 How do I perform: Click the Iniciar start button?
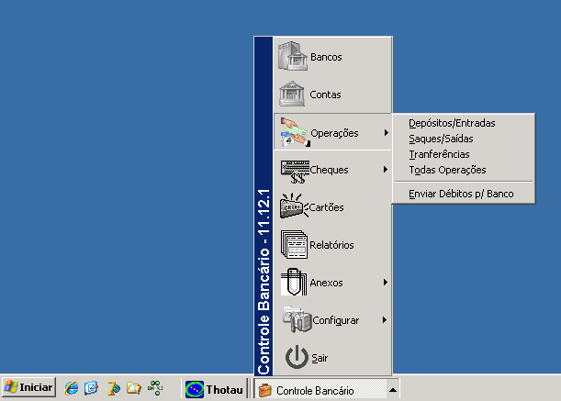(x=29, y=389)
